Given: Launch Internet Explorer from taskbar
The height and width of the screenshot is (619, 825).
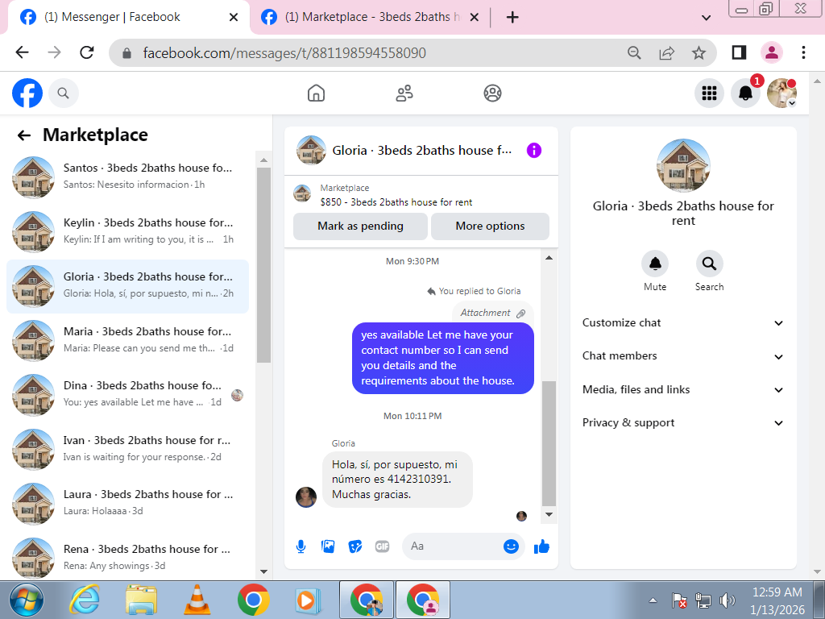Looking at the screenshot, I should pos(85,600).
